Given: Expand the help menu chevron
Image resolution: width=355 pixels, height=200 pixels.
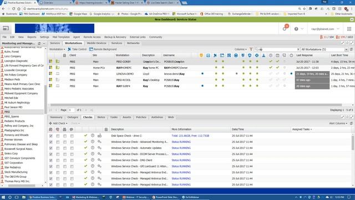Looking at the screenshot, I should point(302,29).
